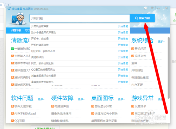
Task: Open the 硬件故障 category heading
Action: [x=62, y=98]
